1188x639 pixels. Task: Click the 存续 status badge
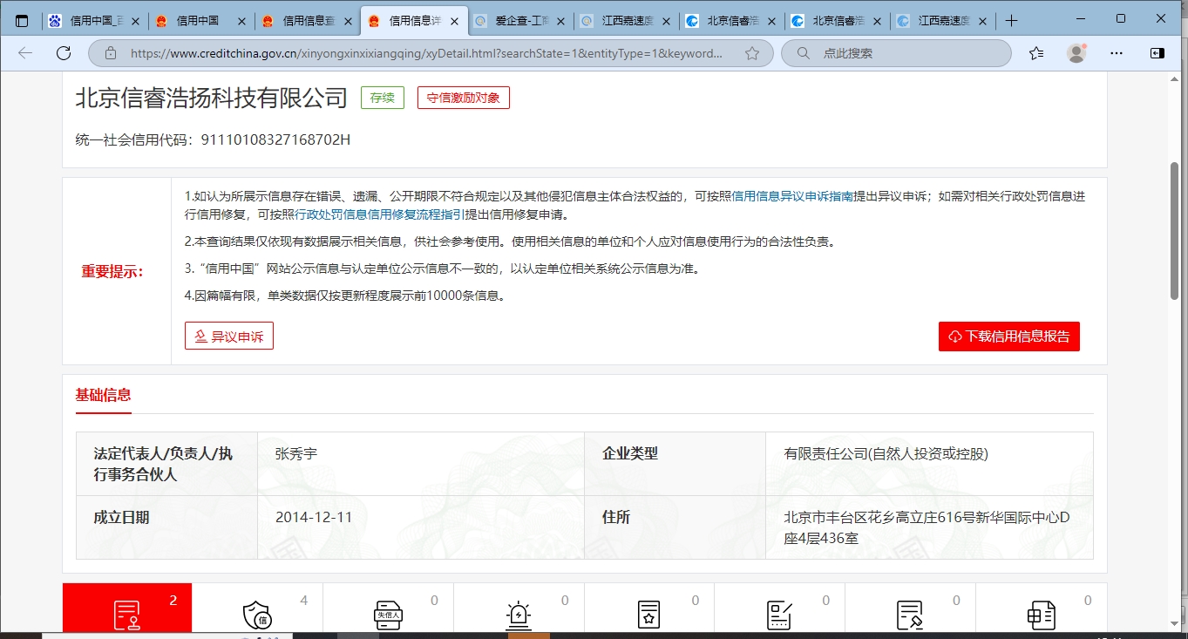point(383,98)
